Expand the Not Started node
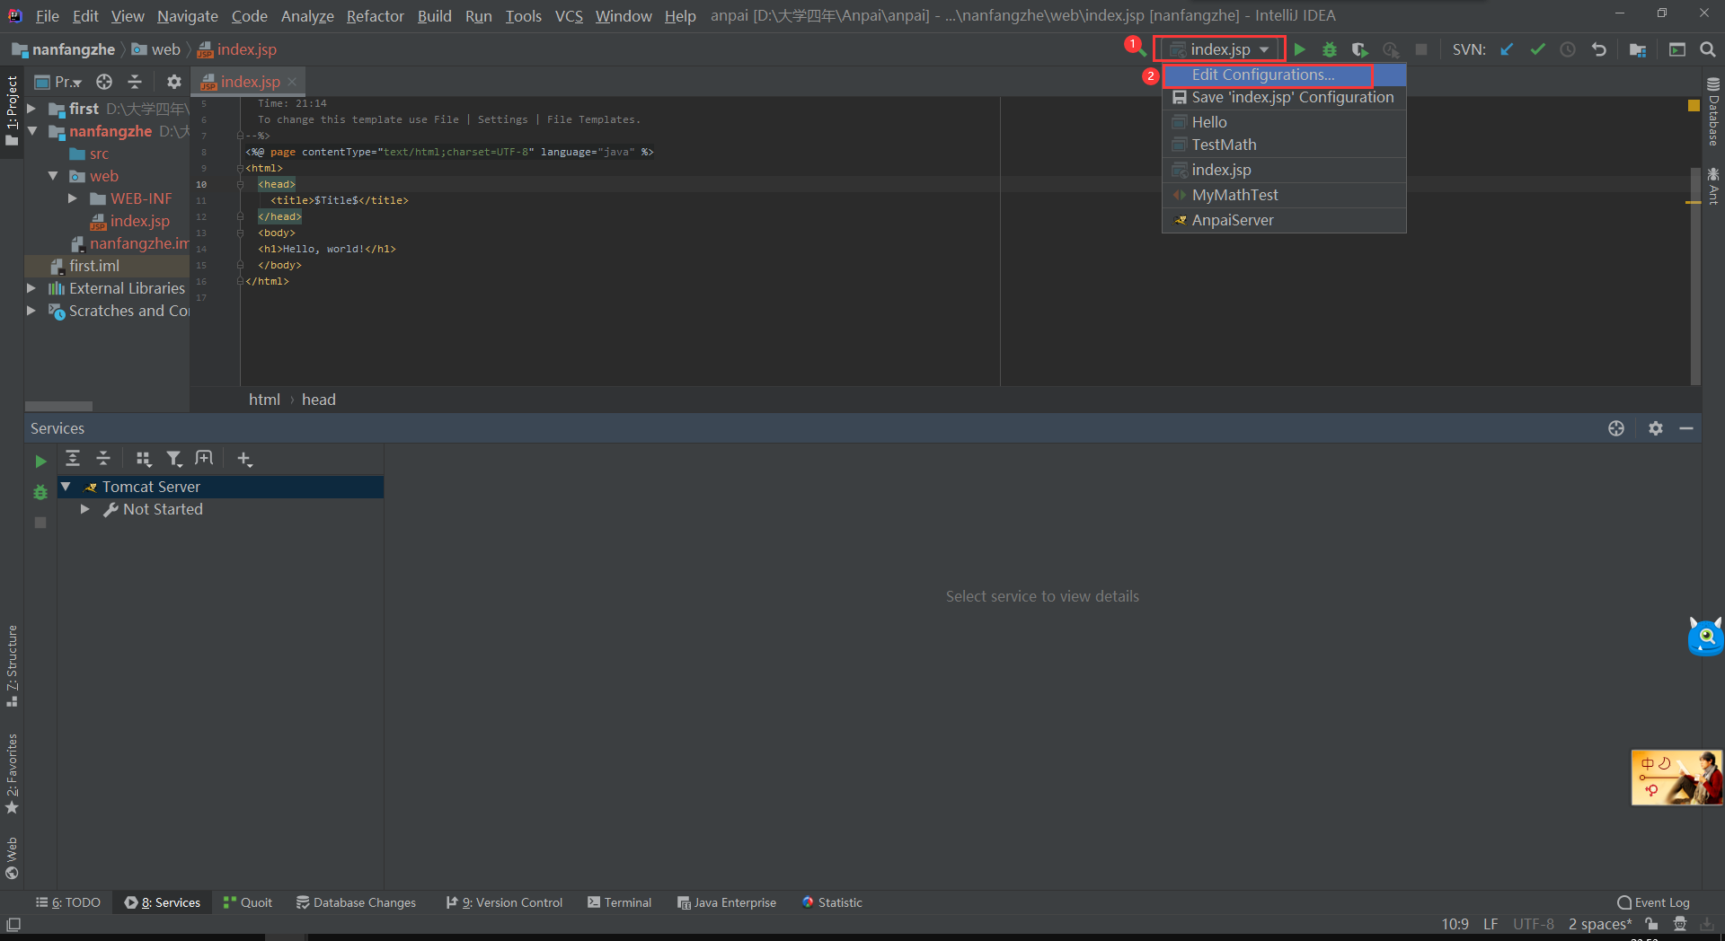This screenshot has height=941, width=1725. click(x=85, y=509)
